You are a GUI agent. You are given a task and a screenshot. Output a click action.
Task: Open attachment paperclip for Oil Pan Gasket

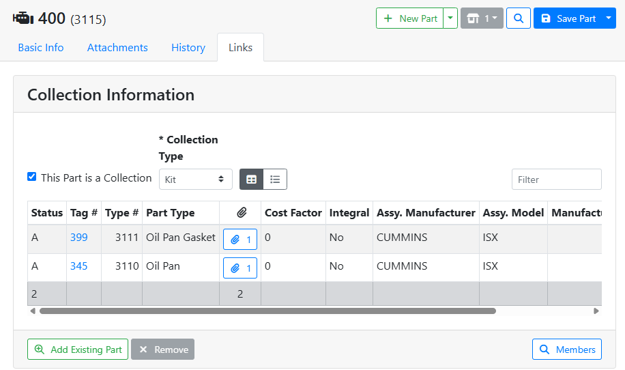click(x=240, y=240)
